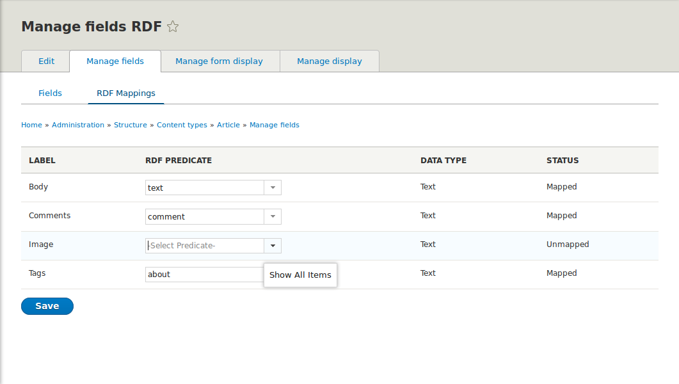Image resolution: width=679 pixels, height=384 pixels.
Task: Focus the Image Select Predicate input
Action: pos(204,246)
